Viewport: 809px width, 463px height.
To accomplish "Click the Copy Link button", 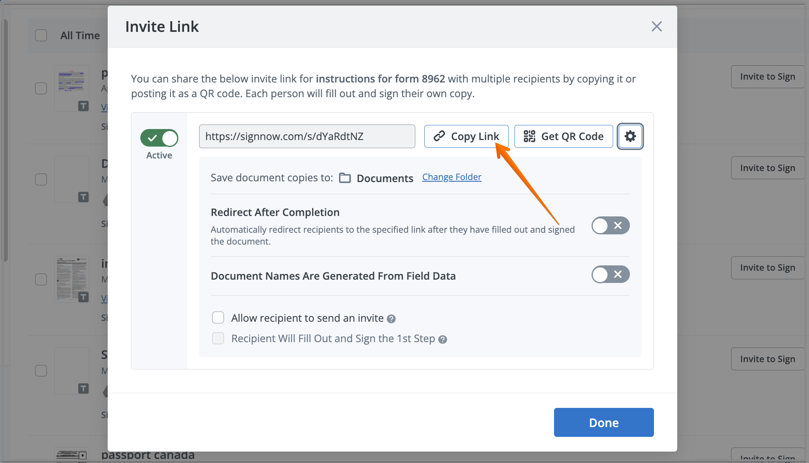I will pyautogui.click(x=466, y=136).
